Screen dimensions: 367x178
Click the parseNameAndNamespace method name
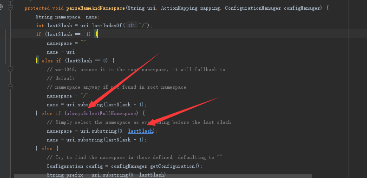pyautogui.click(x=96, y=8)
